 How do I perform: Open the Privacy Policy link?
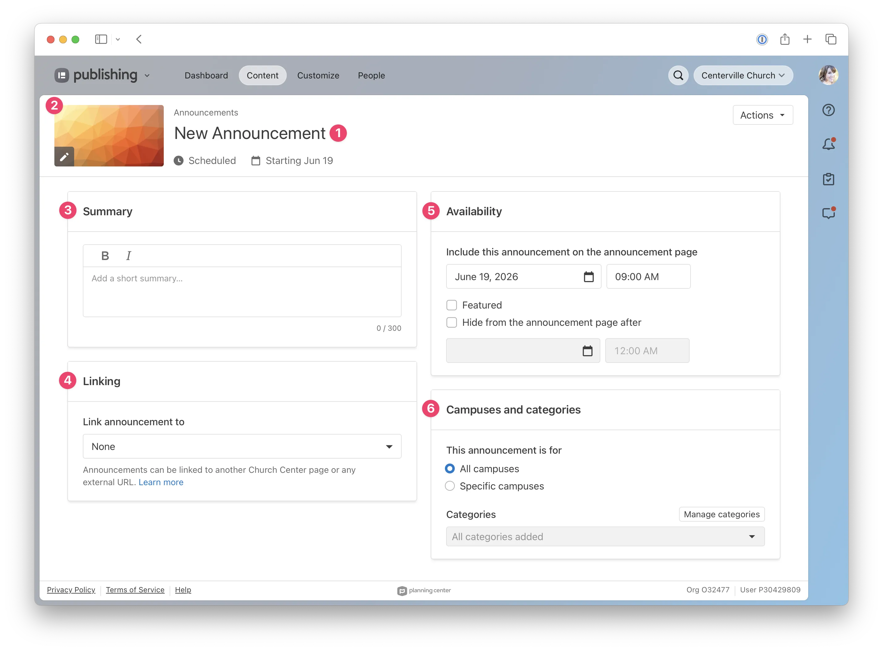(71, 590)
